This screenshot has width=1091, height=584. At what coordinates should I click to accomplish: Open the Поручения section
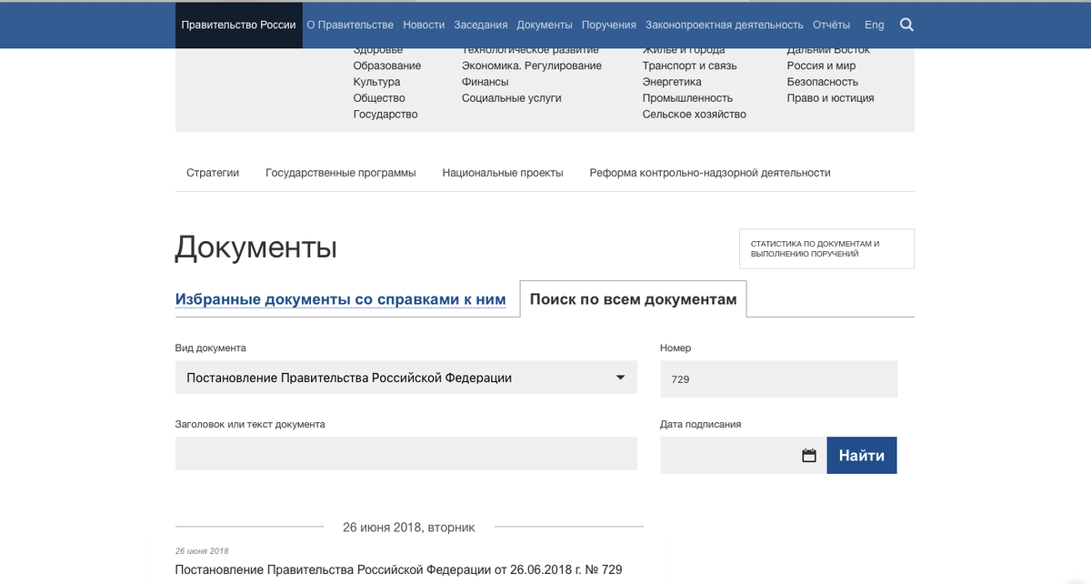(x=609, y=25)
